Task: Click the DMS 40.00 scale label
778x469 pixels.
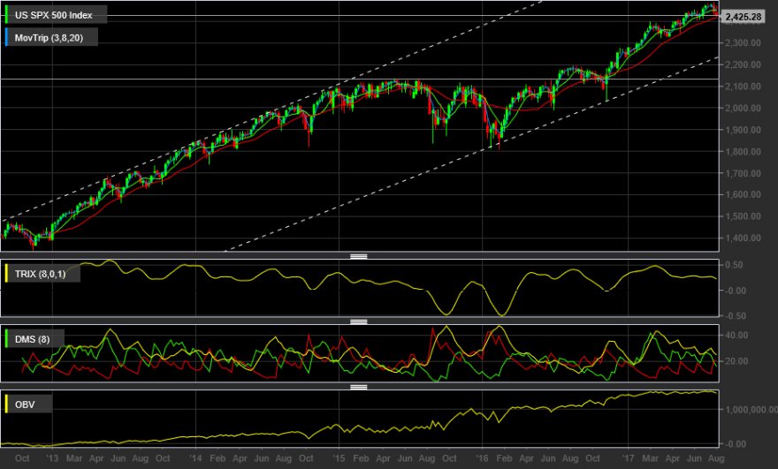Action: (x=736, y=335)
